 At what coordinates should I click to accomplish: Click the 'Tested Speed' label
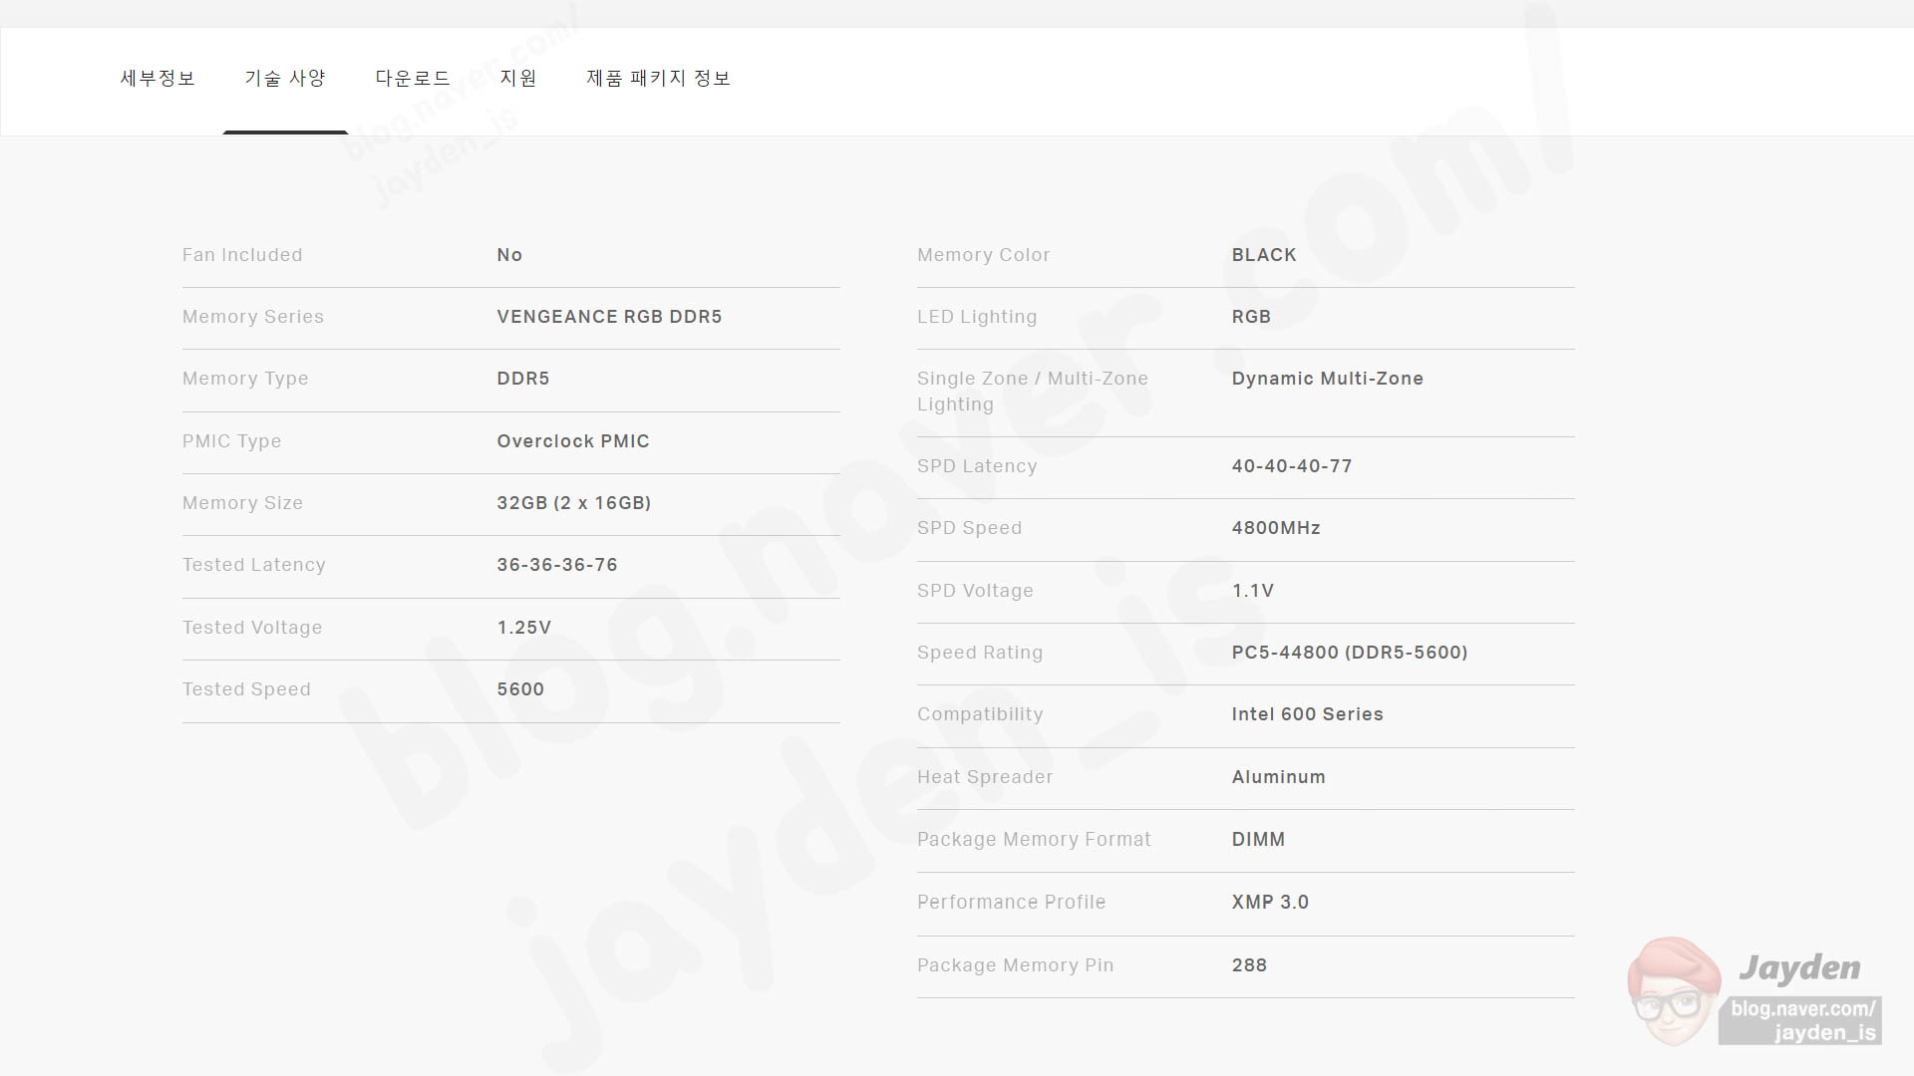(246, 689)
